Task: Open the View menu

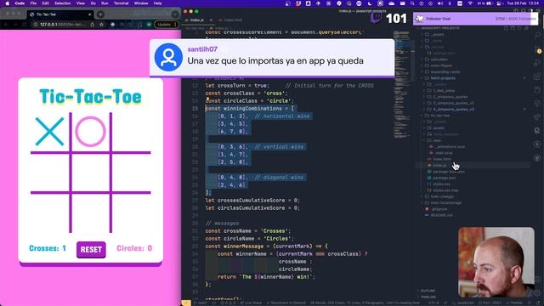Action: [x=81, y=3]
